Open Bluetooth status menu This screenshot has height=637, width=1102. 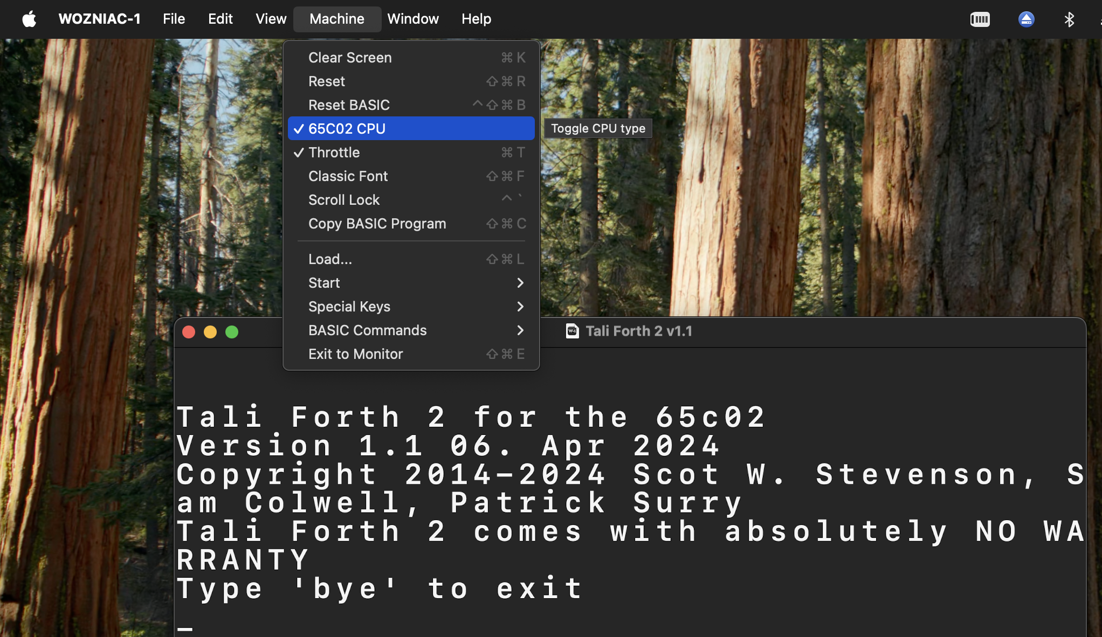pos(1069,20)
